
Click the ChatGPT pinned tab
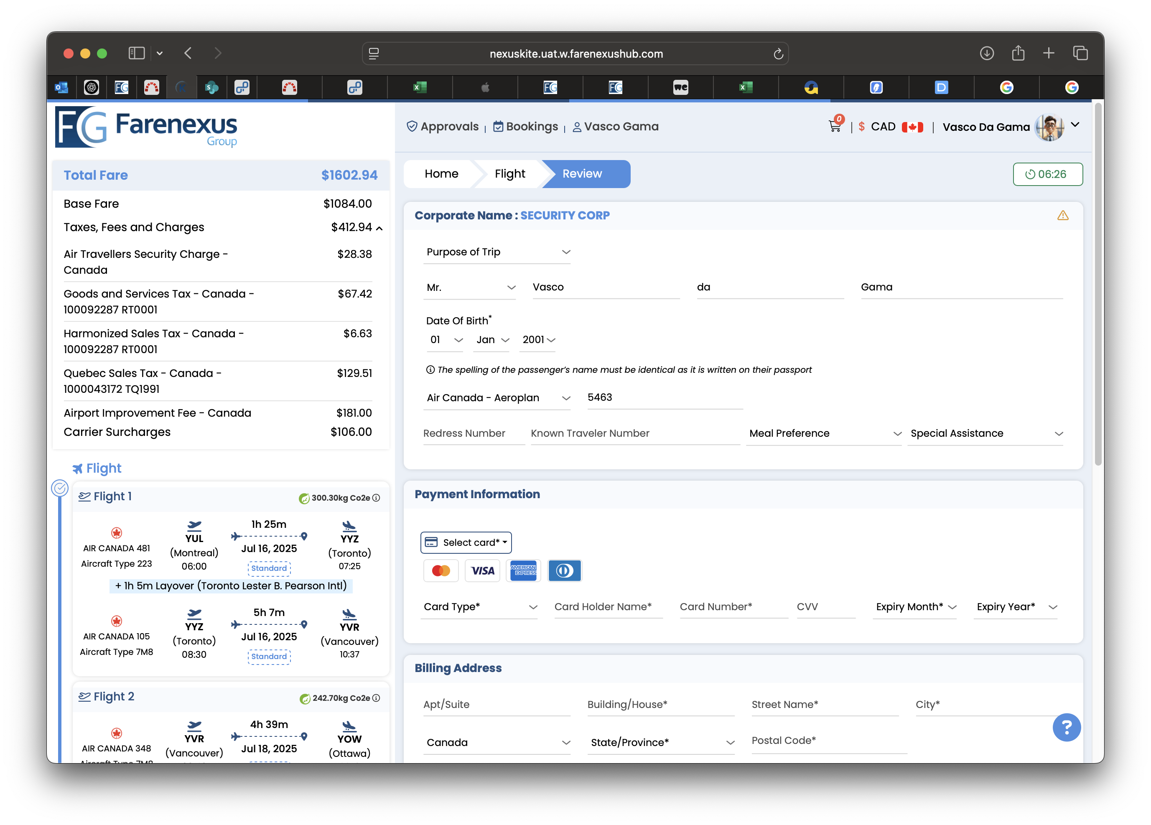pyautogui.click(x=92, y=87)
